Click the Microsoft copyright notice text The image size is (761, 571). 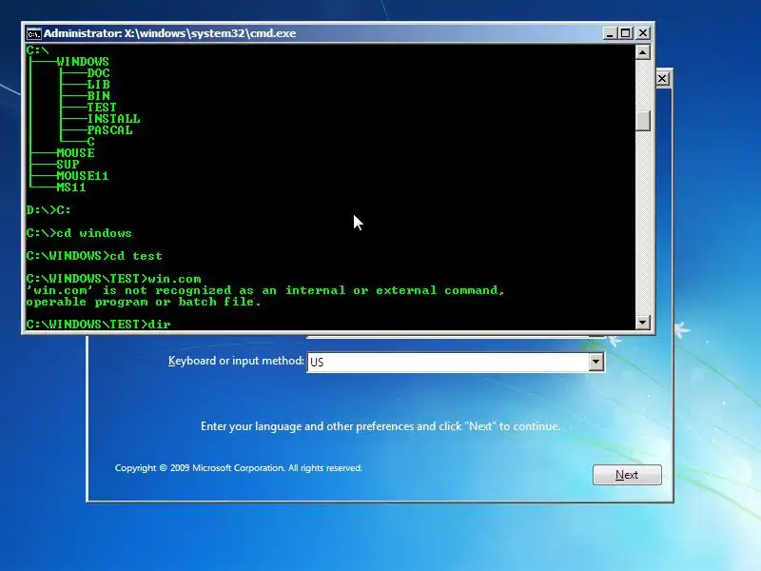pos(239,468)
